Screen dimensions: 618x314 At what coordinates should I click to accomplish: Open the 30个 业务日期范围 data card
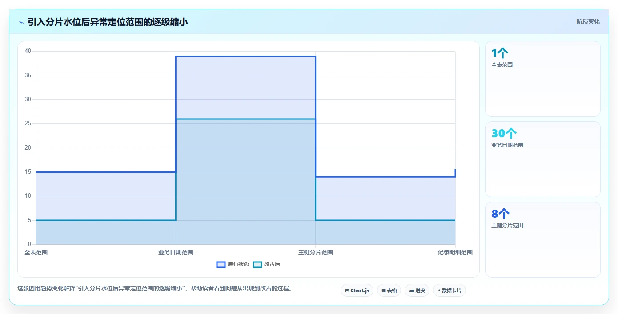click(x=542, y=159)
